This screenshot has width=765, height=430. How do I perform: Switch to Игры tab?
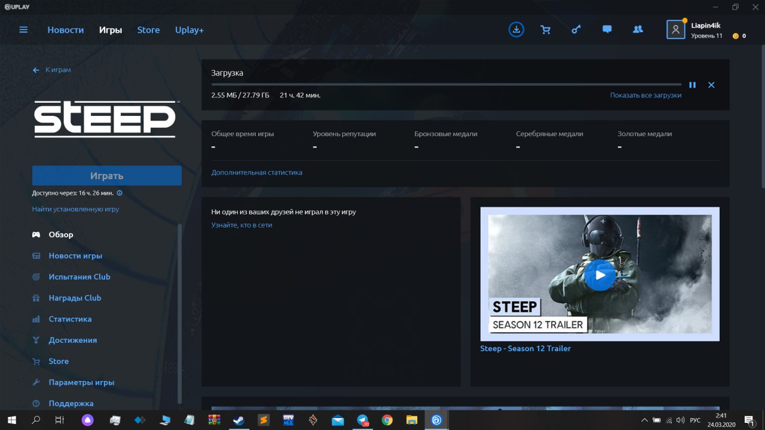[111, 30]
